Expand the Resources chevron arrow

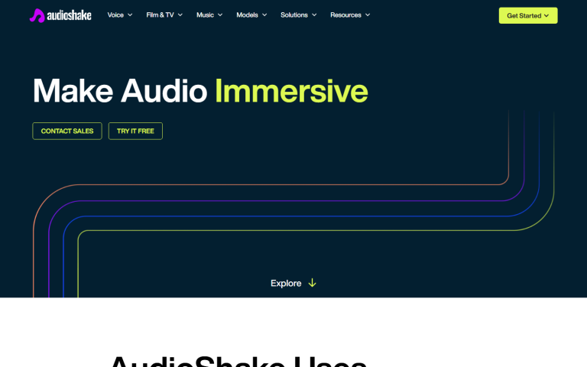pos(368,15)
